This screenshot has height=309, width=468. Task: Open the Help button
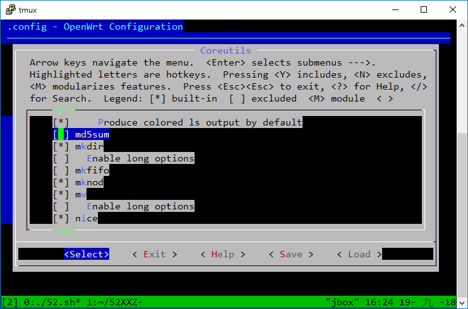click(223, 254)
